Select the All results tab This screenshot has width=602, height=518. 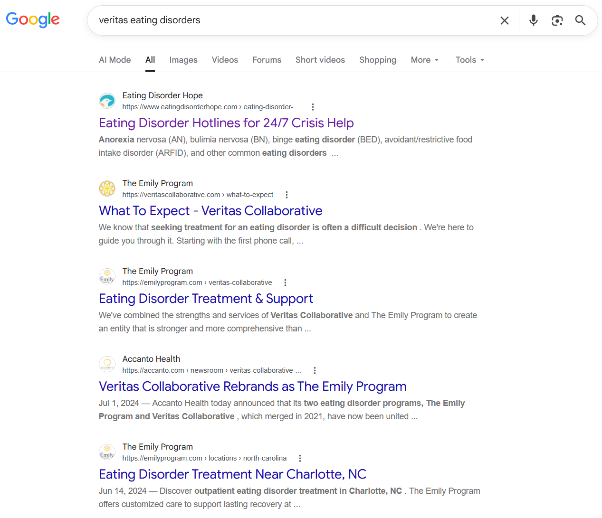click(x=150, y=60)
